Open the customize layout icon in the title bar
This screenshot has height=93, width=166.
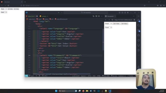pyautogui.click(x=128, y=13)
